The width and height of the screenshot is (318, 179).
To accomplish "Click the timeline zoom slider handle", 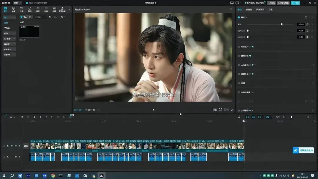I will [x=291, y=117].
